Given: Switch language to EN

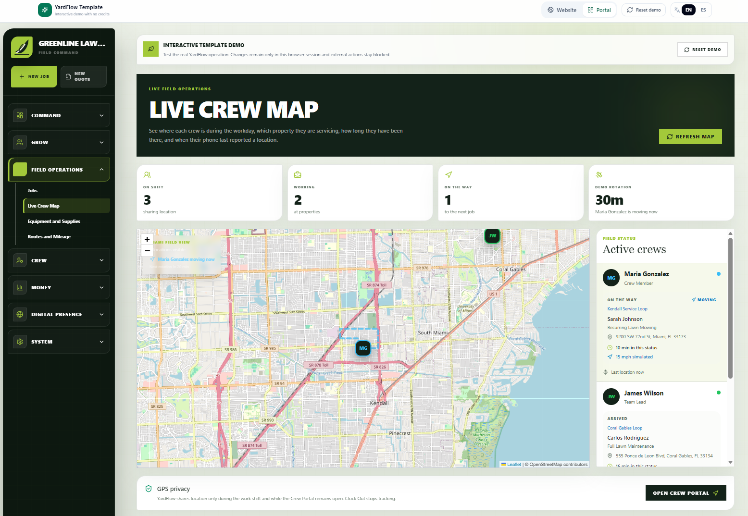Looking at the screenshot, I should pyautogui.click(x=688, y=10).
